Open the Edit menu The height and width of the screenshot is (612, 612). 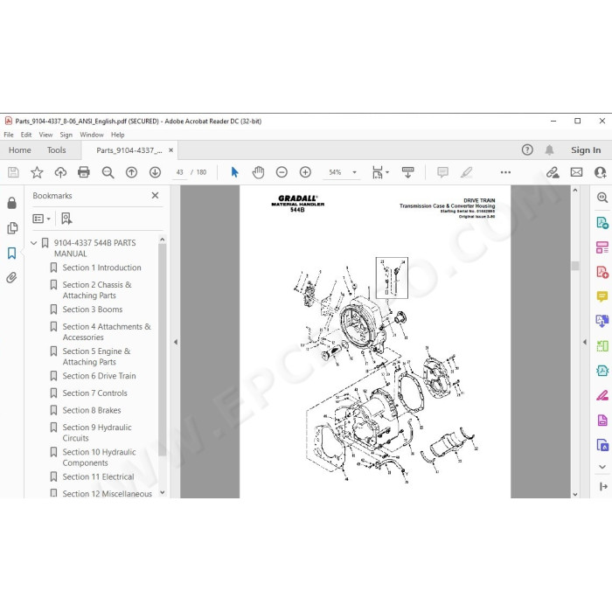26,135
